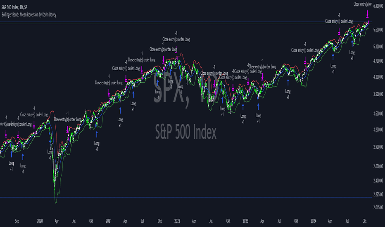Click the 6.400,00 price axis label
The image size is (385, 227).
click(378, 6)
